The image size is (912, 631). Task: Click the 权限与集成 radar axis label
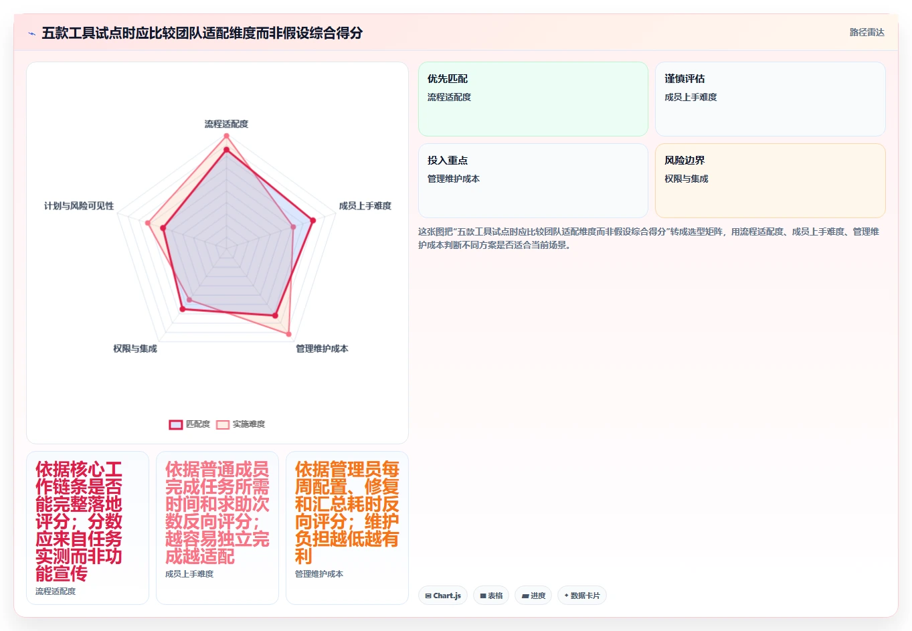coord(135,349)
